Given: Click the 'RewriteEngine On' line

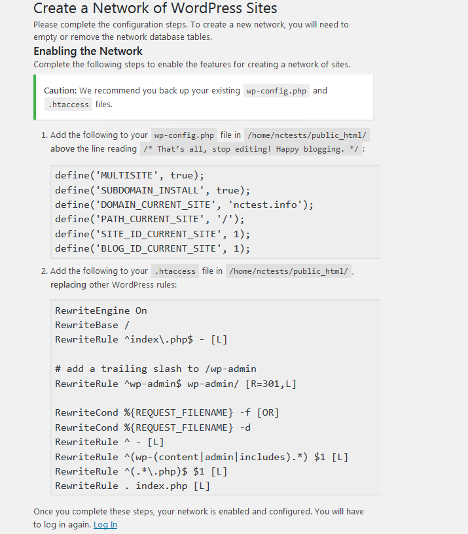Looking at the screenshot, I should pos(101,310).
